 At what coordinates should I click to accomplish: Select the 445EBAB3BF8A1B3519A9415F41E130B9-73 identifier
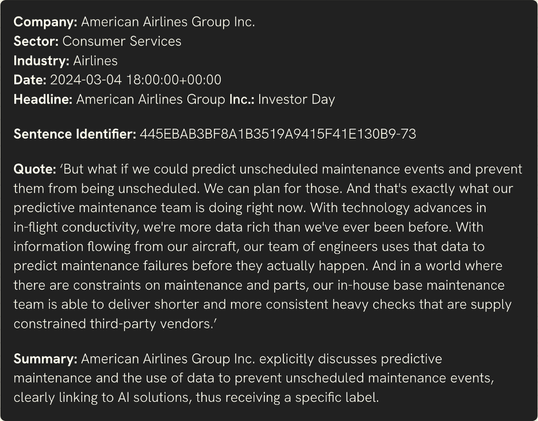point(278,134)
